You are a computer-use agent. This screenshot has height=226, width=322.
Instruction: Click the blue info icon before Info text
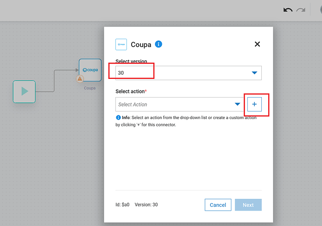pos(118,118)
